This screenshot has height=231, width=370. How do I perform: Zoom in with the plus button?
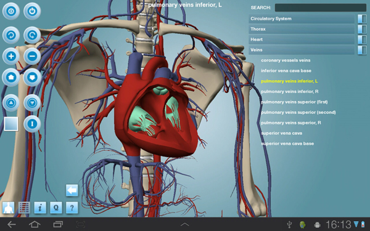[x=11, y=56]
